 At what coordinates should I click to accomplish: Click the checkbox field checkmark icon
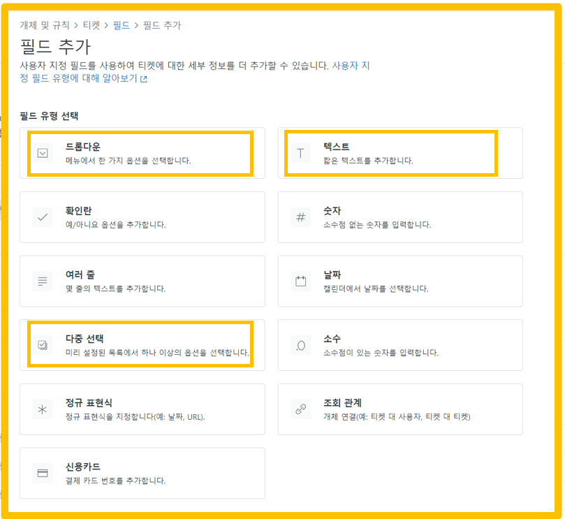(x=43, y=217)
